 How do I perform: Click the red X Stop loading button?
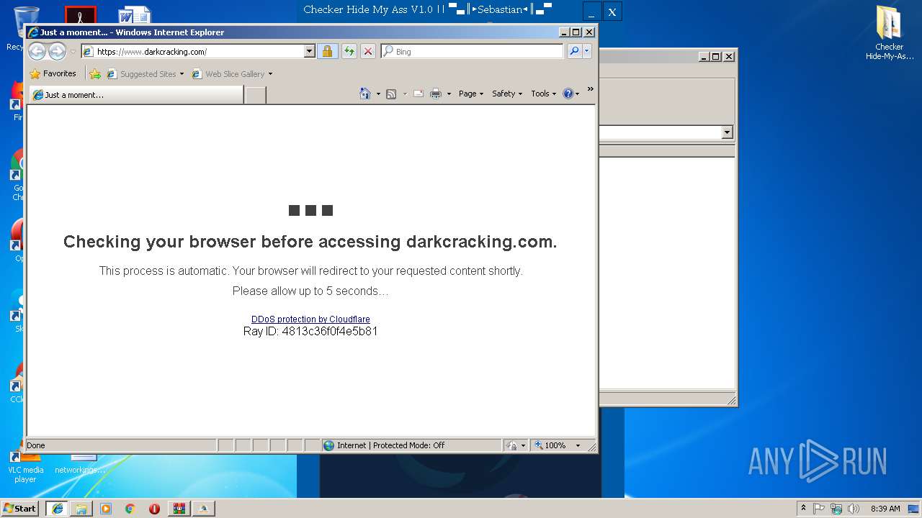coord(368,51)
